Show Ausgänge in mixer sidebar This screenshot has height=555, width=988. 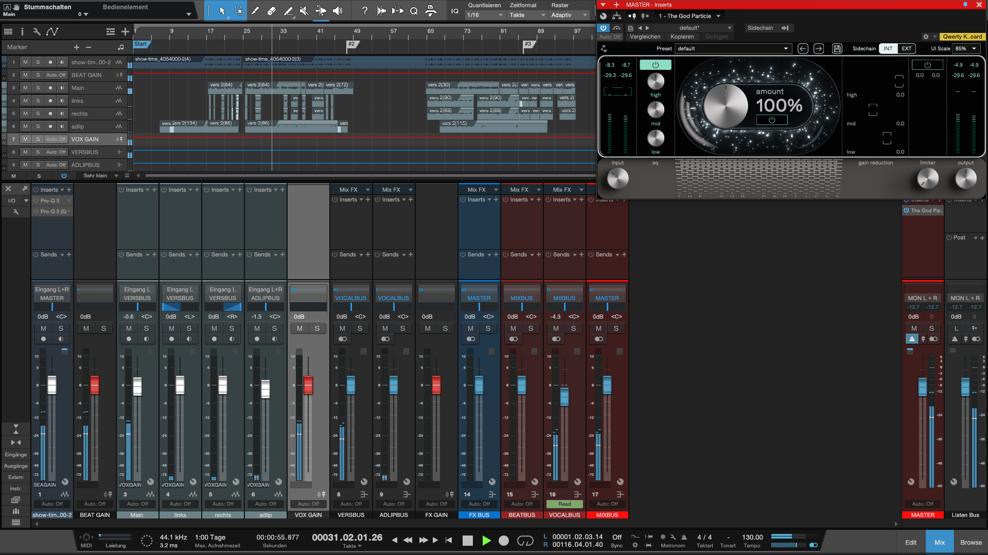click(16, 466)
